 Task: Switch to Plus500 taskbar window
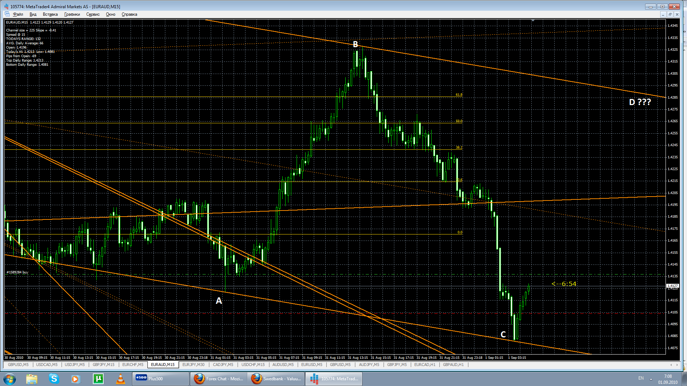click(160, 378)
